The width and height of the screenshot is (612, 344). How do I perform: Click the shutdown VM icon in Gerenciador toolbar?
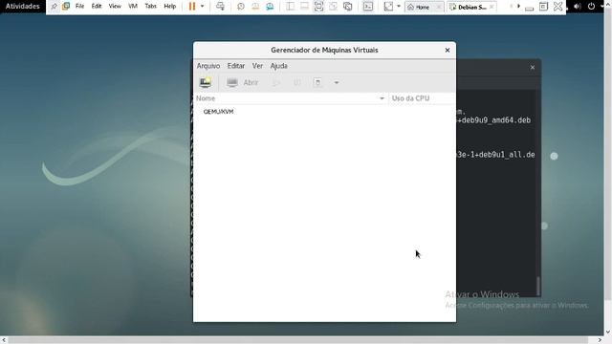(317, 82)
